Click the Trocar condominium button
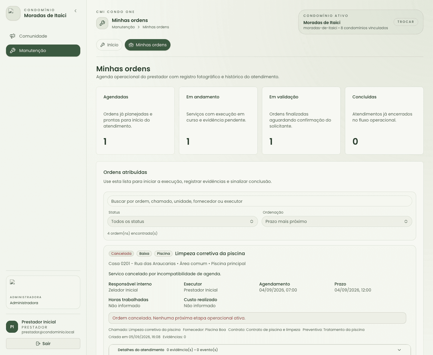Screen dimensions: 433x355 tap(406, 22)
